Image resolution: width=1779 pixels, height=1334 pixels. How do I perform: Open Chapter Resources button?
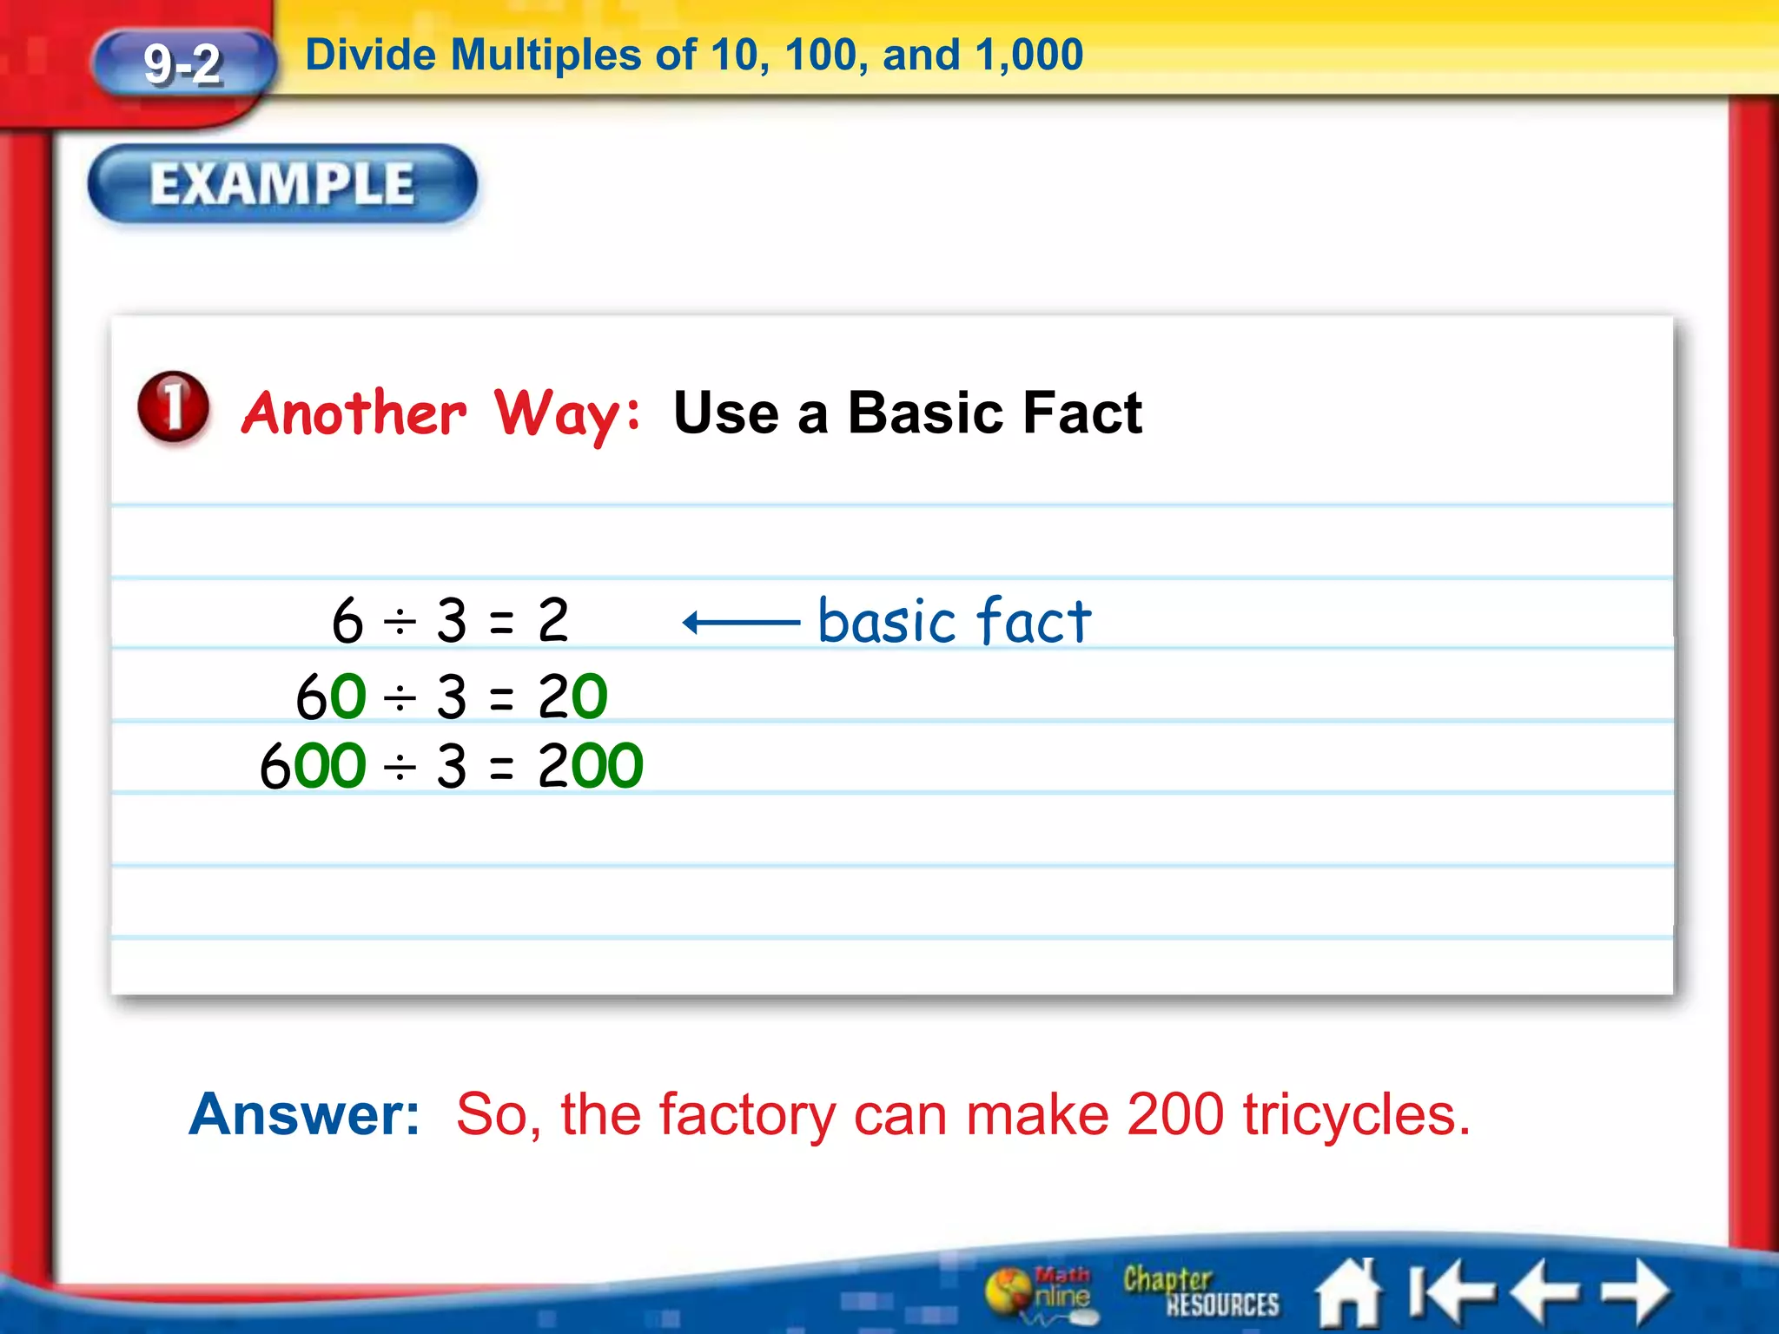click(1200, 1291)
